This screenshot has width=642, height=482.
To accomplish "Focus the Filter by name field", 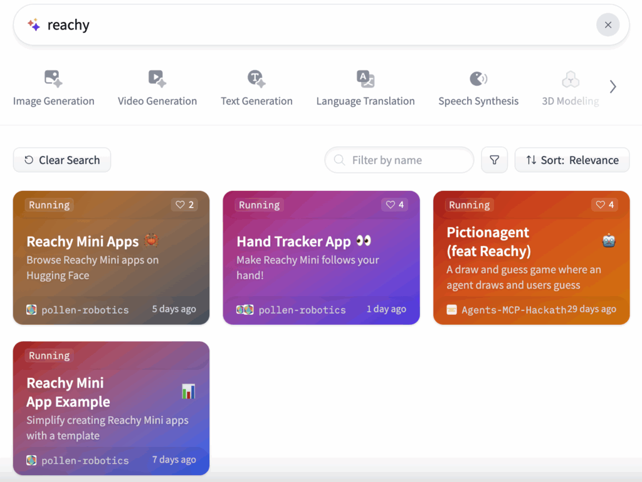I will pos(399,160).
